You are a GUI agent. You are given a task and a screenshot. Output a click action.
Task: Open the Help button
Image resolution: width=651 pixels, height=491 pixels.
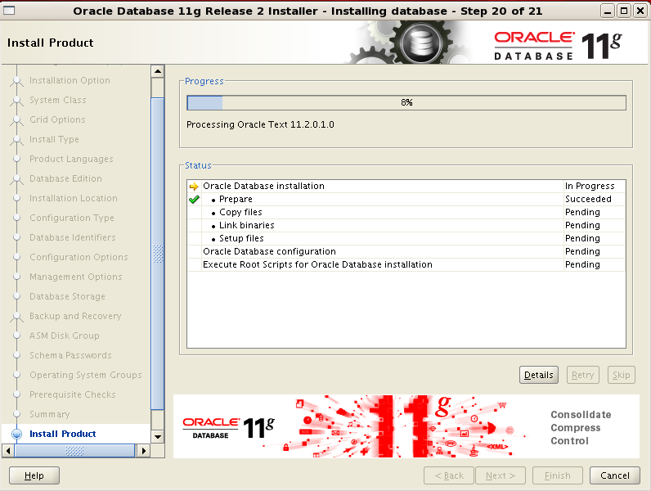[34, 475]
